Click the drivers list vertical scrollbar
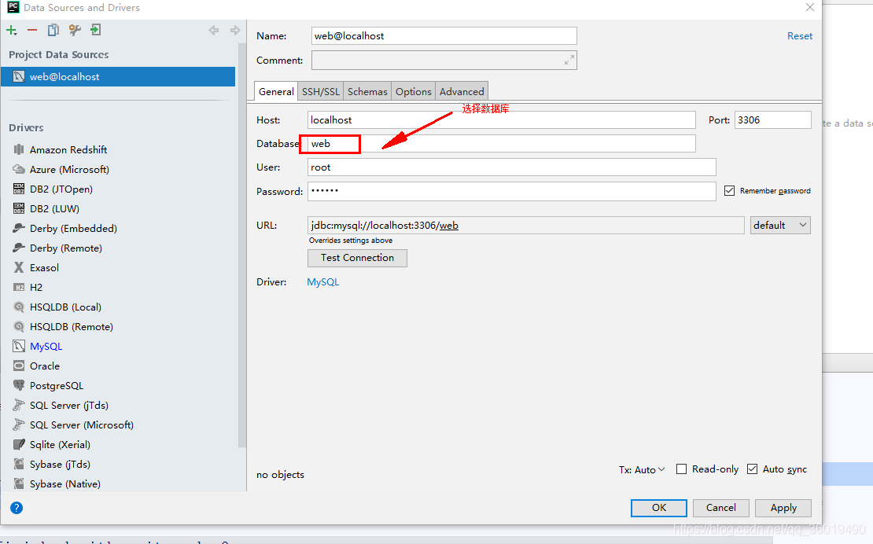Image resolution: width=873 pixels, height=544 pixels. [x=241, y=244]
